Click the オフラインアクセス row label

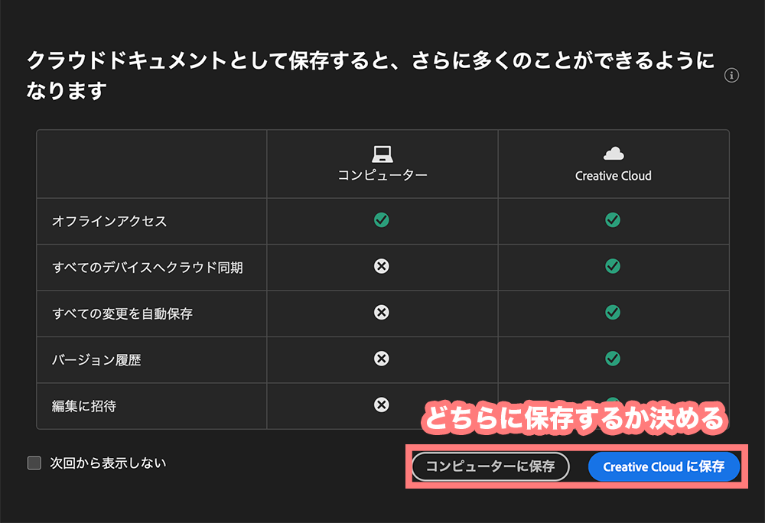[x=109, y=222]
